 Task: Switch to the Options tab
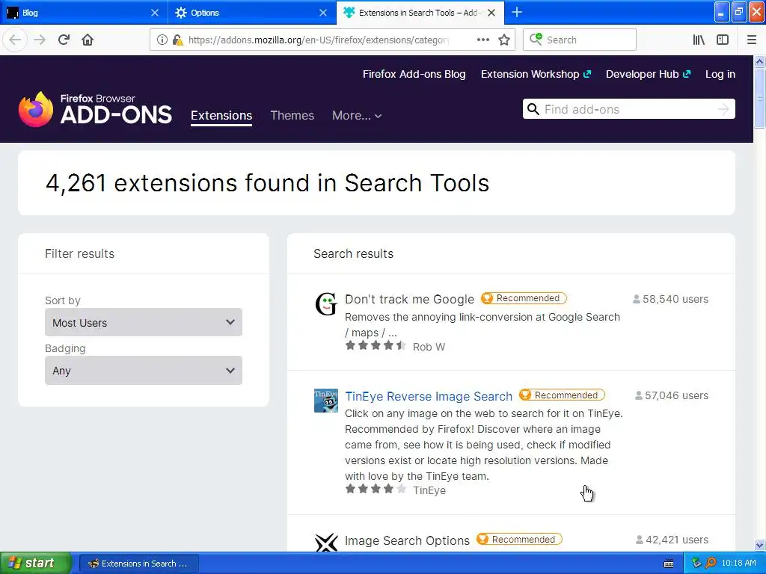(x=251, y=13)
